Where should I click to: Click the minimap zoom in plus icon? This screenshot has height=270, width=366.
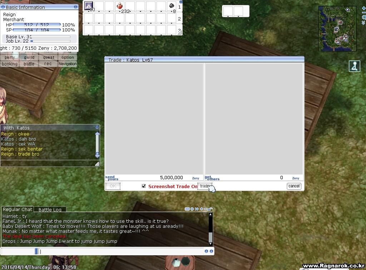tap(363, 8)
